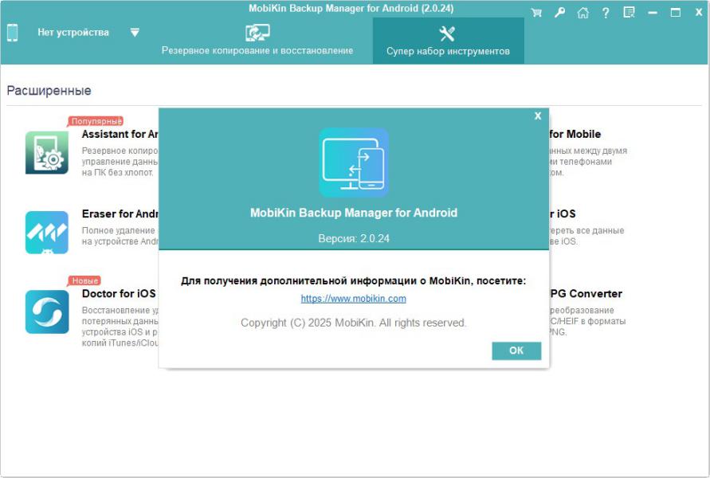Expand the device selector dropdown arrow

(135, 33)
